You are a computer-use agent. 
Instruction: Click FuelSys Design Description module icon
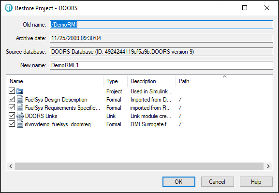[20, 99]
